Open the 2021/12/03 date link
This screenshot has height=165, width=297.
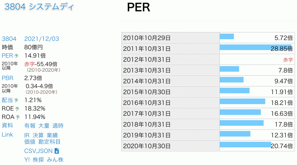coord(41,39)
